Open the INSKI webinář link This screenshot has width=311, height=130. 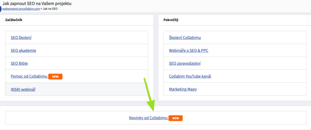point(23,89)
